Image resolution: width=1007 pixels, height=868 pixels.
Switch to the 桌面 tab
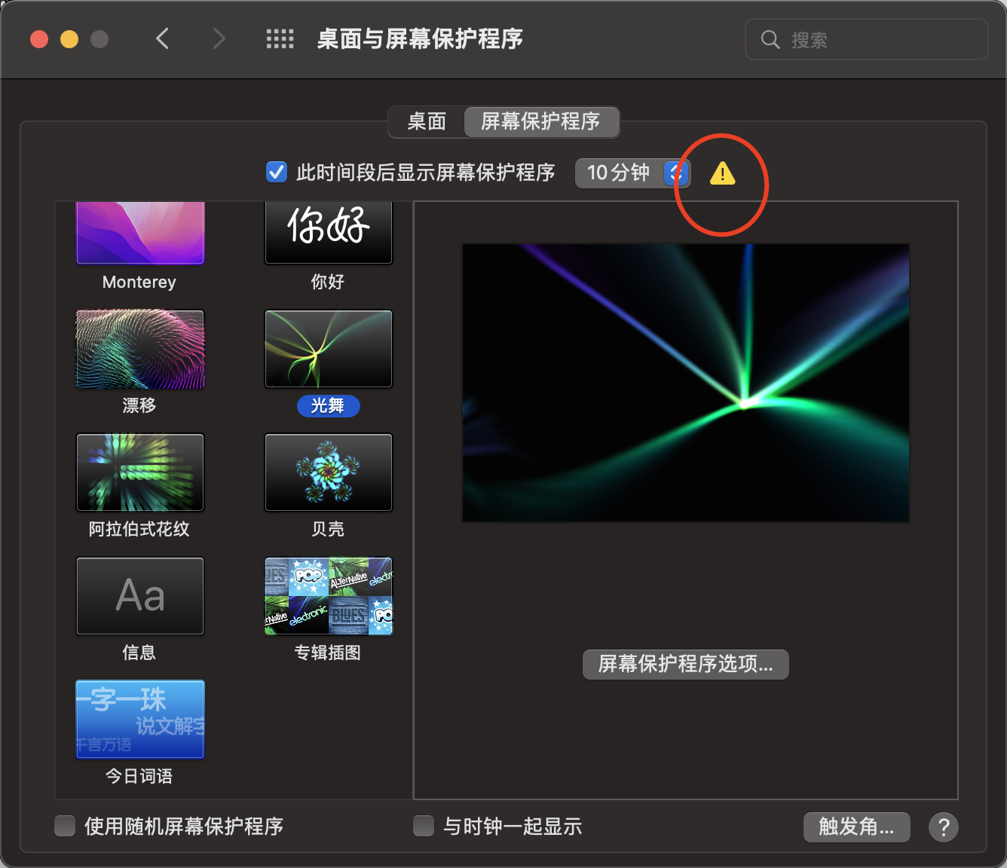pyautogui.click(x=427, y=122)
